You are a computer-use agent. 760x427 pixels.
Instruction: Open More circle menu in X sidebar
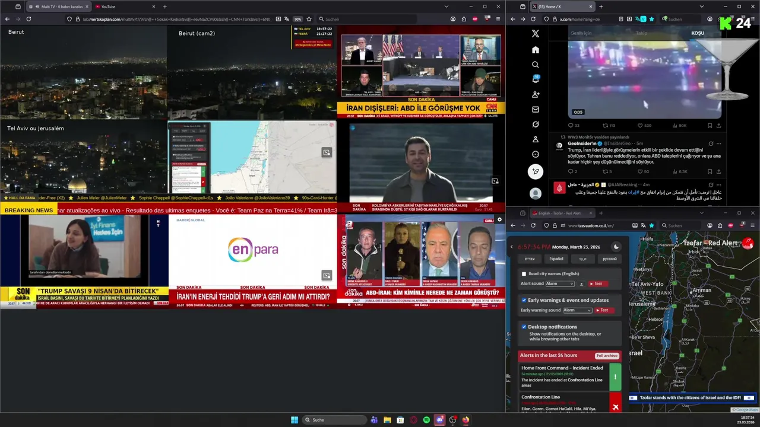(535, 154)
